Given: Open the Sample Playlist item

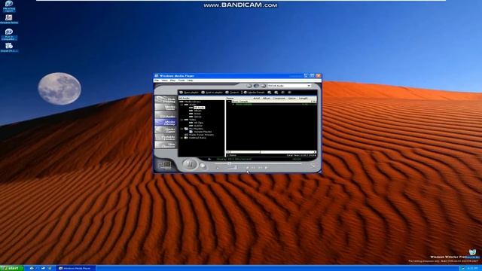Looking at the screenshot, I should pyautogui.click(x=203, y=132).
